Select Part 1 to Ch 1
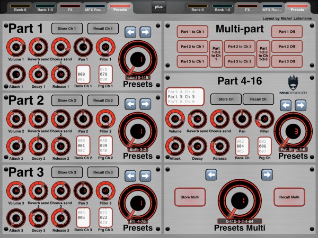 point(192,32)
